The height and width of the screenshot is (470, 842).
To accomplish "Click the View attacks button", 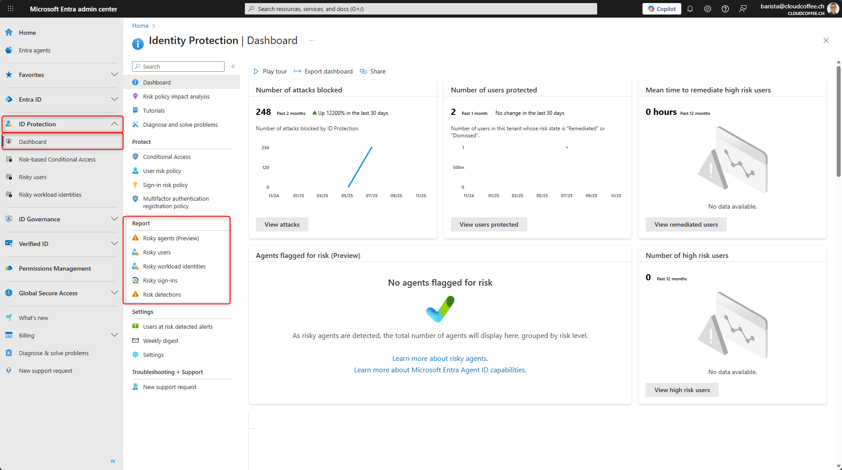I will coord(281,224).
